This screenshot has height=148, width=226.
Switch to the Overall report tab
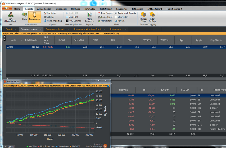[9, 29]
